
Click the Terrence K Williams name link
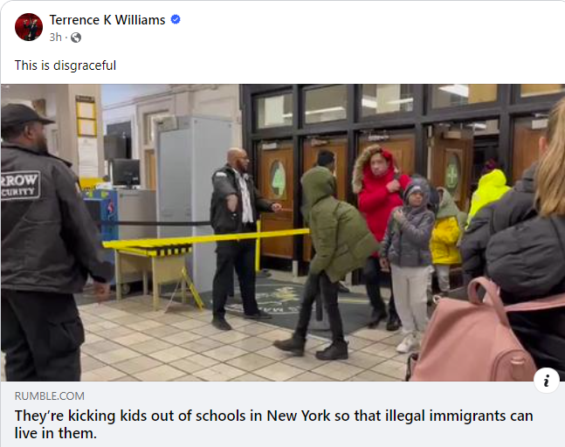(107, 20)
